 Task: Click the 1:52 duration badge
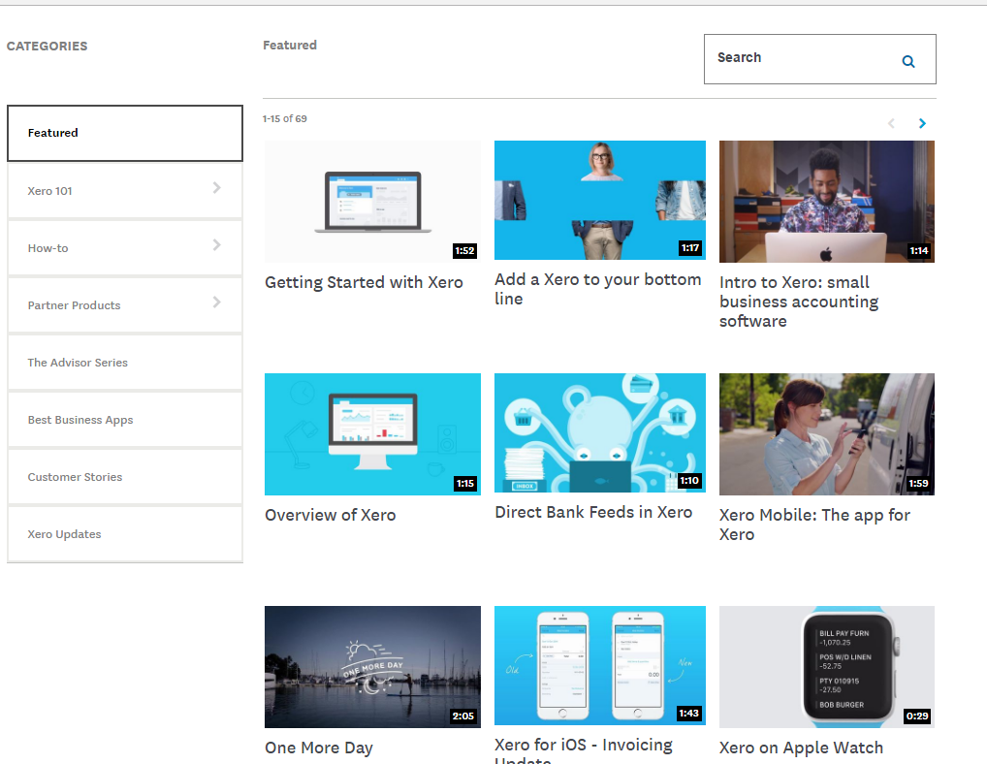pos(464,251)
